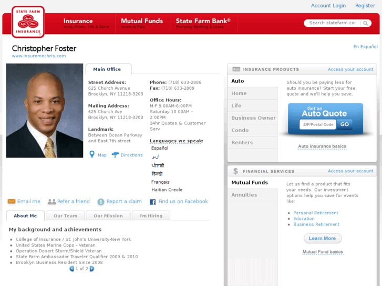
Task: Go to previous page of achievements
Action: [x=71, y=269]
